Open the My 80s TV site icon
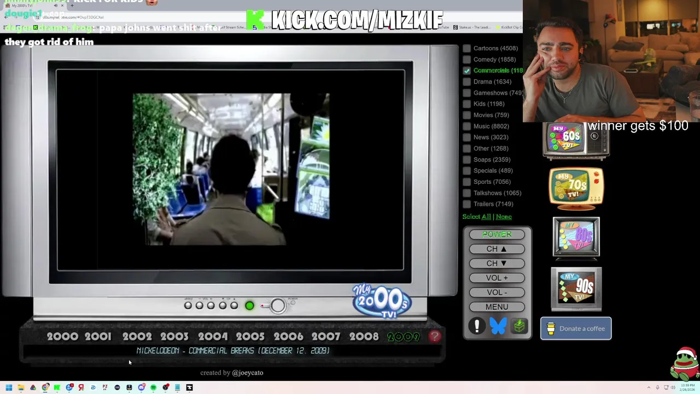 coord(576,237)
